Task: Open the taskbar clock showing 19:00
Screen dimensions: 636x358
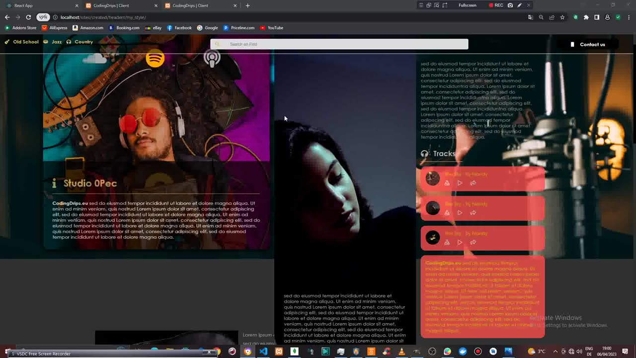Action: point(607,352)
